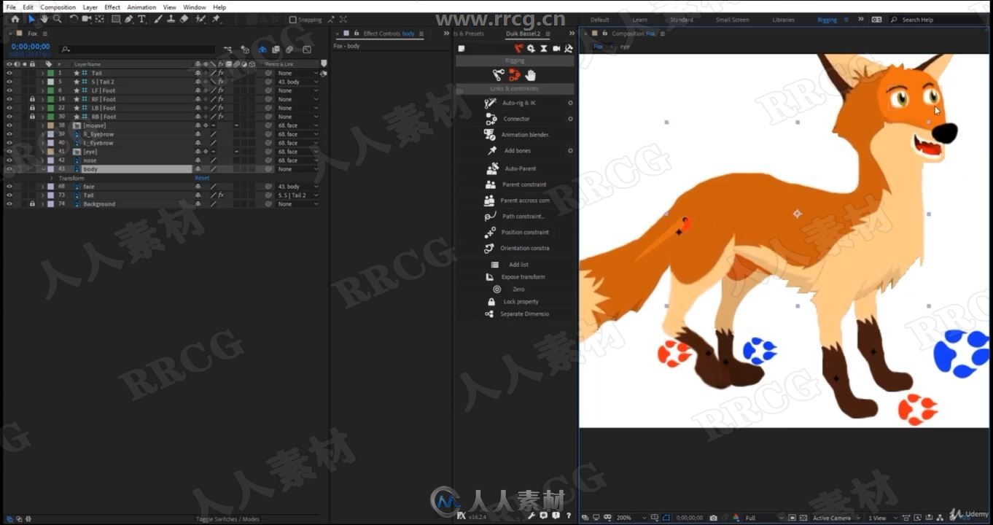Reset the Transform properties
Screen dimensions: 993x525
[x=202, y=178]
